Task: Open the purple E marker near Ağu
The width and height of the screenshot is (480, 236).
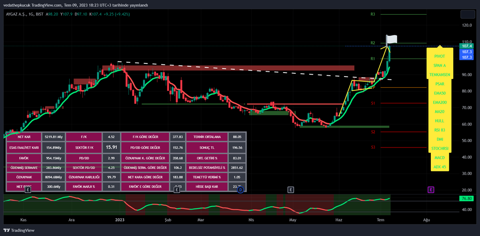Action: [431, 190]
